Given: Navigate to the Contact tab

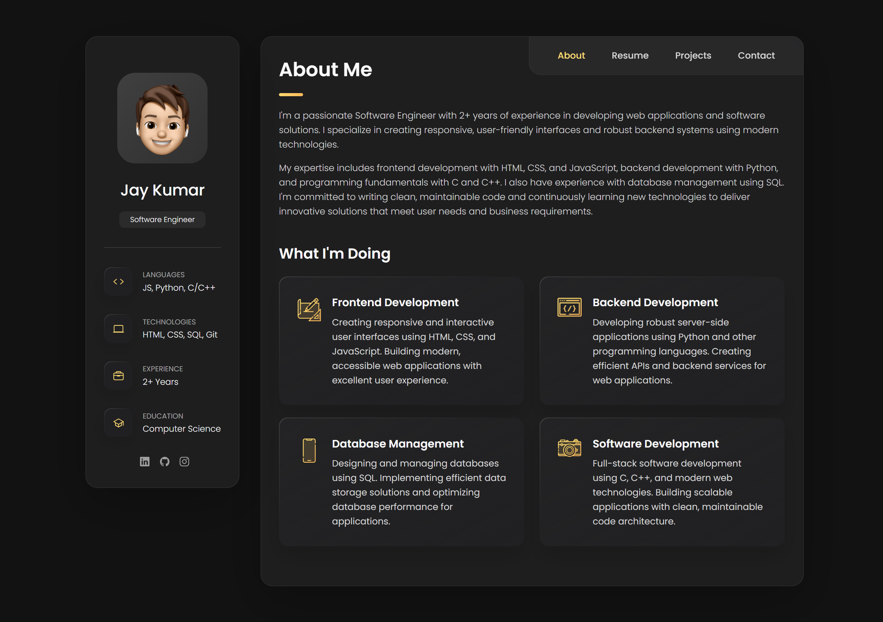Looking at the screenshot, I should 756,56.
